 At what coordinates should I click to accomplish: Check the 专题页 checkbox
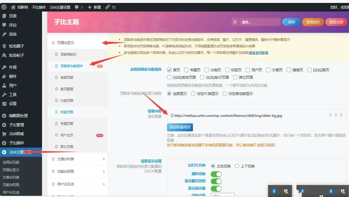pyautogui.click(x=186, y=70)
